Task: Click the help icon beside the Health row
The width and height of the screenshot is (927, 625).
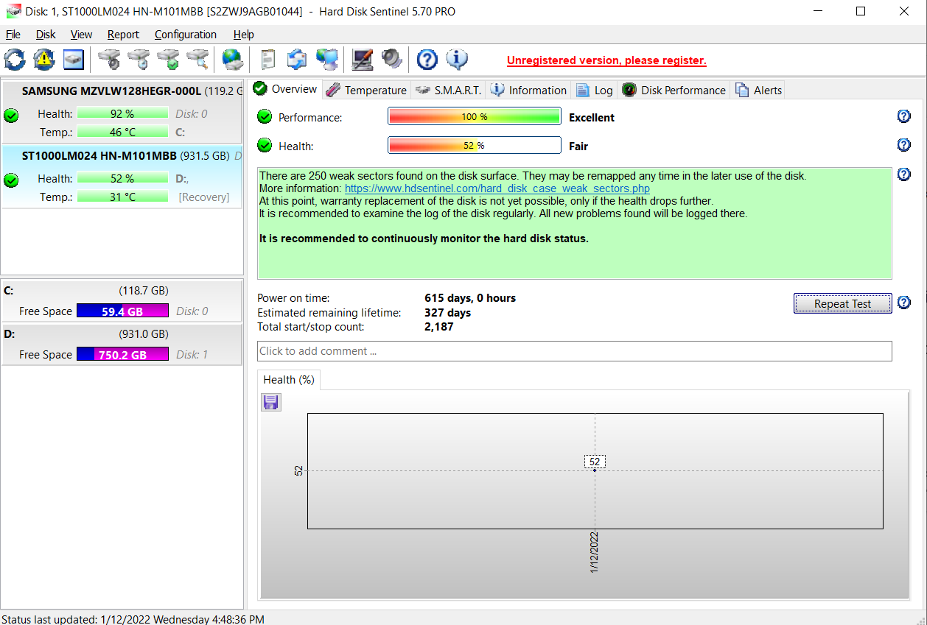Action: tap(904, 145)
